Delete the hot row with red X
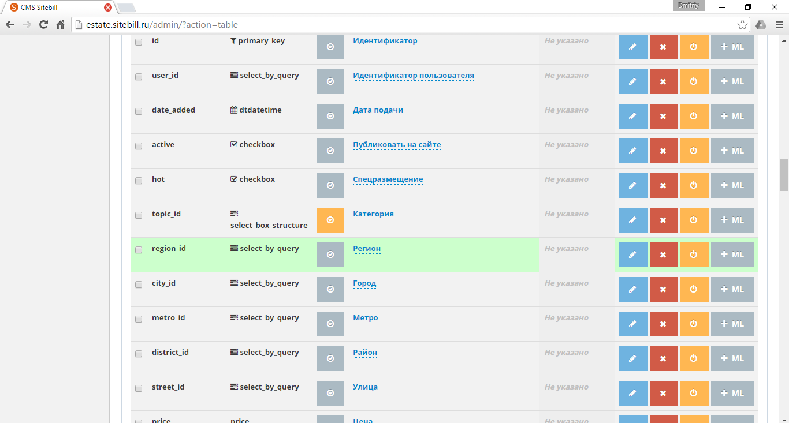789x423 pixels. pos(664,186)
